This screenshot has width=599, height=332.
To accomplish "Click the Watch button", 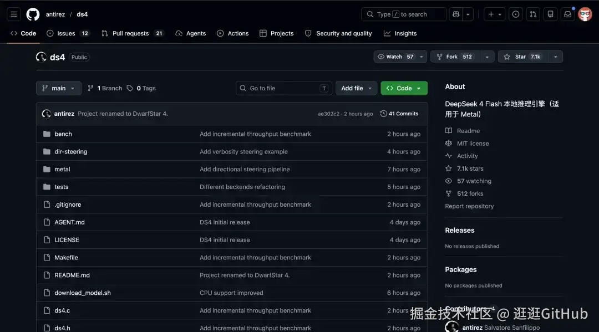I will 395,57.
